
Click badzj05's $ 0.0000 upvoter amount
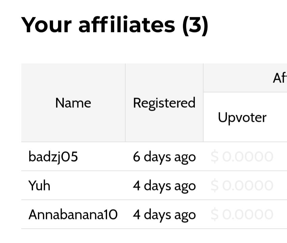point(242,157)
